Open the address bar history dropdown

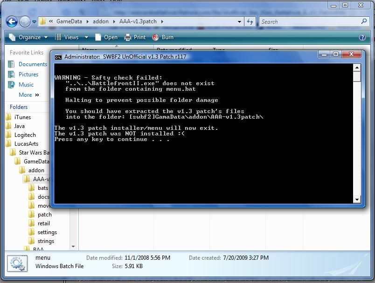tap(239, 22)
